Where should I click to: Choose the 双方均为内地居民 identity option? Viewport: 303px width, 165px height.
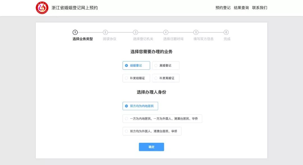point(140,106)
